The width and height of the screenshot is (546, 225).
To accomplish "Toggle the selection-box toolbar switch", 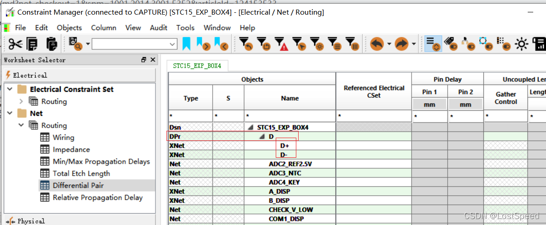I will click(x=485, y=44).
